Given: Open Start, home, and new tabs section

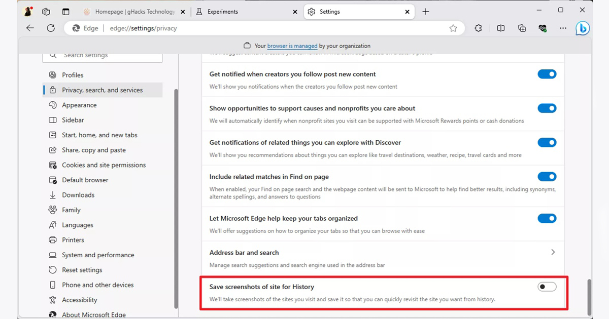Looking at the screenshot, I should tap(103, 135).
